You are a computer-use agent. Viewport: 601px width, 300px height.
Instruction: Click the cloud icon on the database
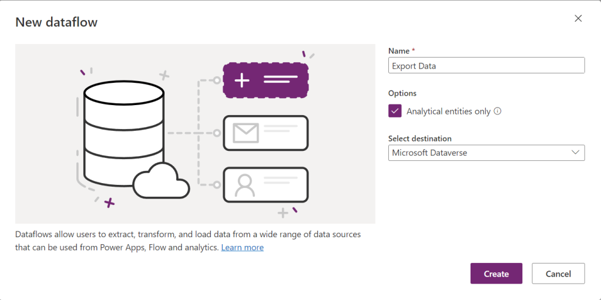[162, 180]
